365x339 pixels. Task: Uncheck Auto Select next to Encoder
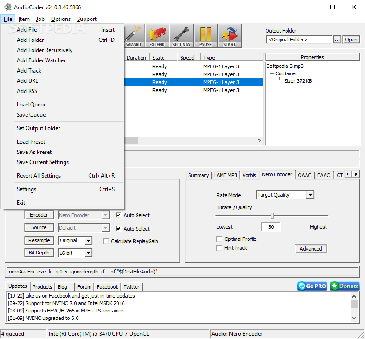click(x=118, y=215)
